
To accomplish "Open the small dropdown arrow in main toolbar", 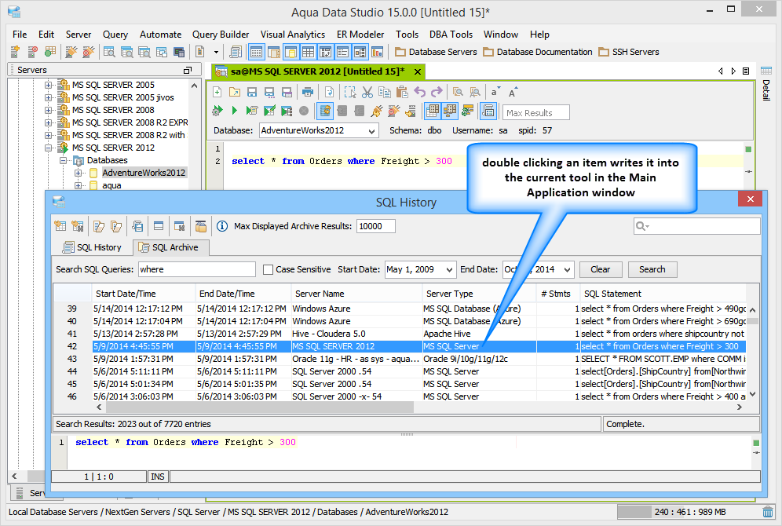I will pyautogui.click(x=216, y=52).
